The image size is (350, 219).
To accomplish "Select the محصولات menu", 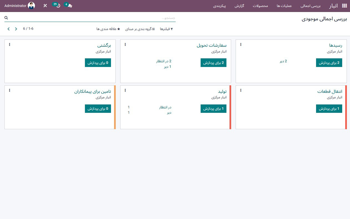I will pyautogui.click(x=260, y=6).
